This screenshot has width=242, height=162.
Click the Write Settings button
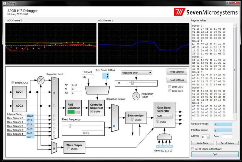(177, 72)
